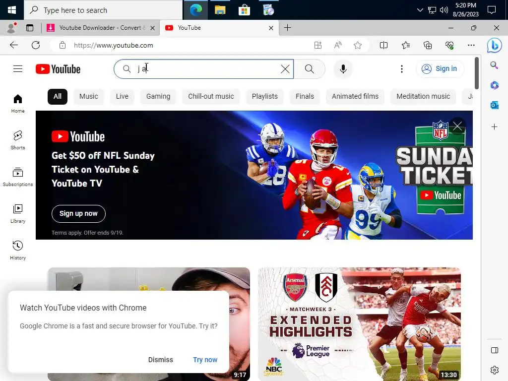
Task: Dismiss the Chrome suggestion popup
Action: click(x=160, y=360)
